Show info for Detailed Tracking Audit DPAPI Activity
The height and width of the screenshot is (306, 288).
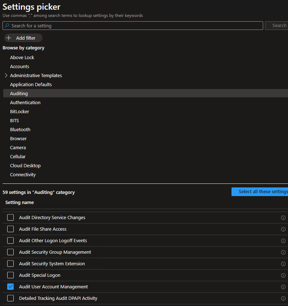coord(283,298)
